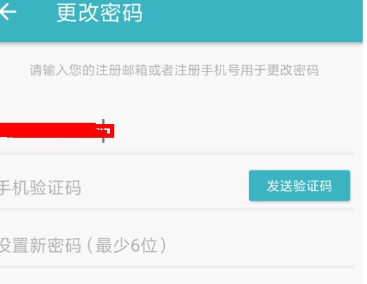Go back using the arrow icon

8,11
